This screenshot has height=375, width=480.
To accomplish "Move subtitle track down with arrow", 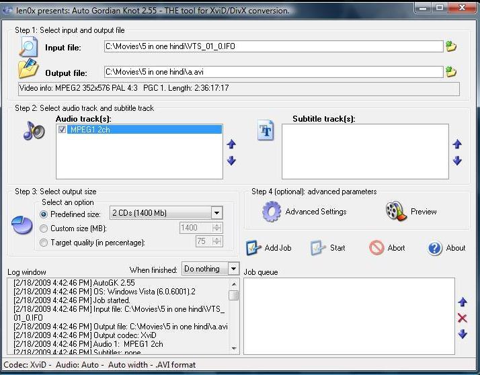I will click(457, 161).
